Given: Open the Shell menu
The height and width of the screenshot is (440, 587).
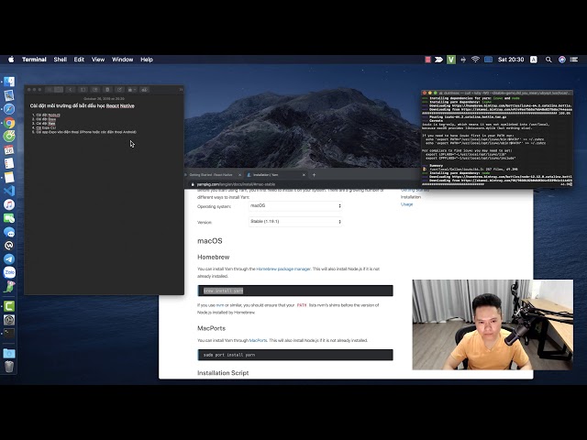Looking at the screenshot, I should [60, 60].
